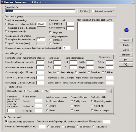The height and width of the screenshot is (132, 136).
Task: Click the title bar app icon
Action: point(2,2)
